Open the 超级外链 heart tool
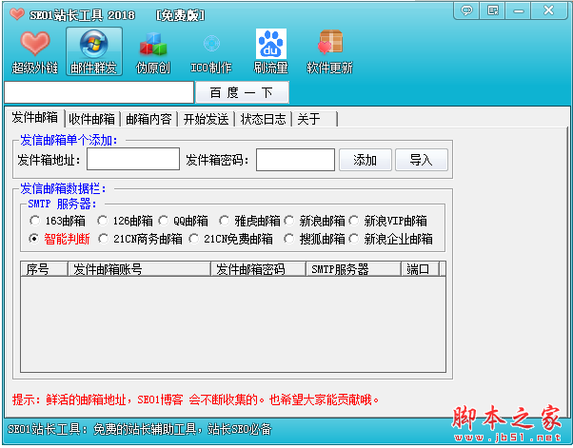The height and width of the screenshot is (448, 573). coord(34,52)
